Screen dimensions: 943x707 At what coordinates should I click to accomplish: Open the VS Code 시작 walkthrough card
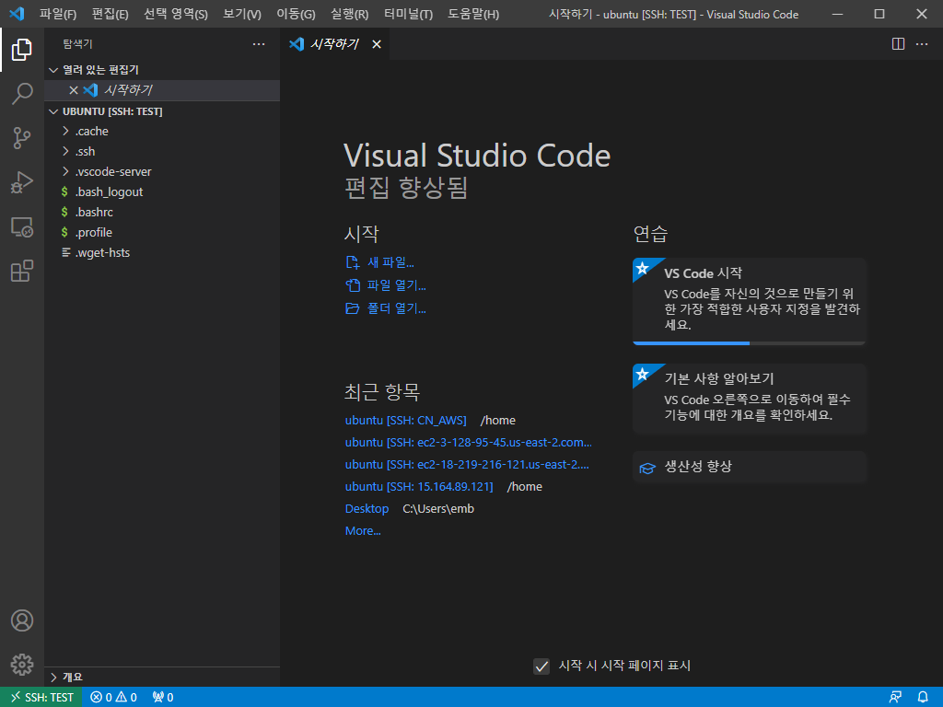point(750,301)
